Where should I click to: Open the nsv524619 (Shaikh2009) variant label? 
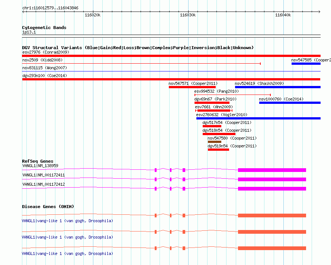pyautogui.click(x=259, y=83)
